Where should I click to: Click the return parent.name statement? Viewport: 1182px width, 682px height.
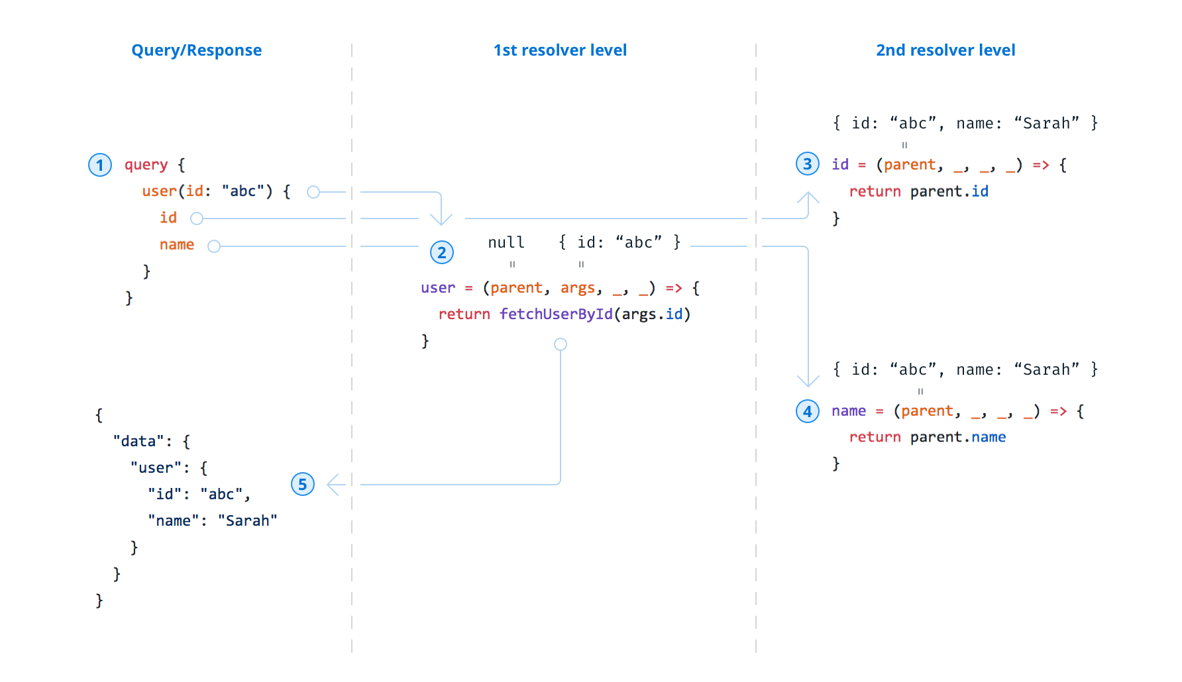(x=927, y=437)
